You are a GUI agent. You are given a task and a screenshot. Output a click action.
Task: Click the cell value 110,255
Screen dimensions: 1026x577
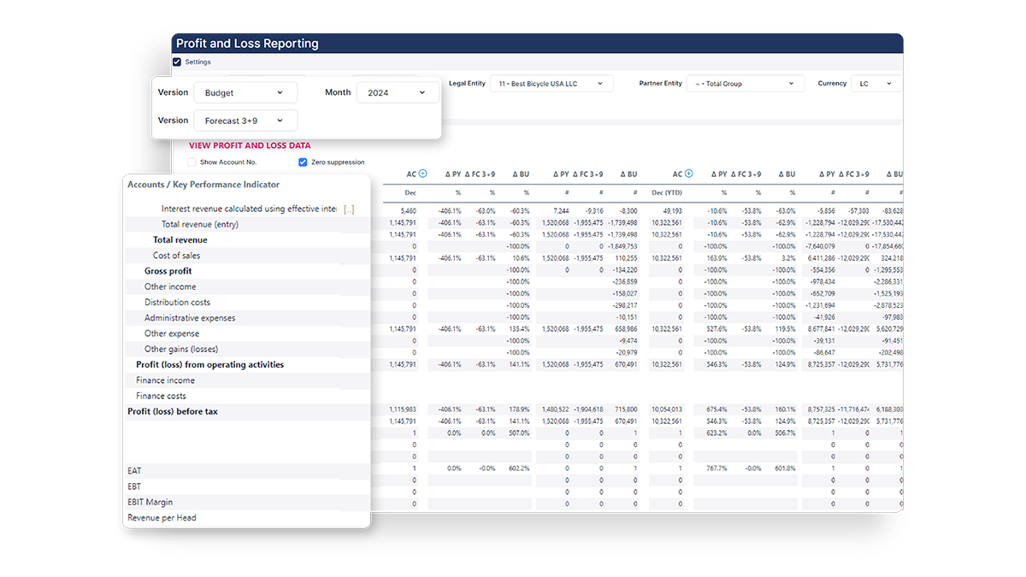[626, 258]
